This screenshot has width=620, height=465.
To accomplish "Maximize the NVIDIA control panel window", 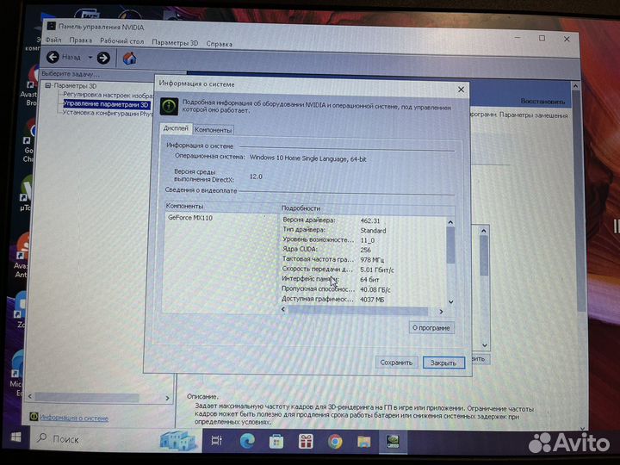I will coord(542,39).
